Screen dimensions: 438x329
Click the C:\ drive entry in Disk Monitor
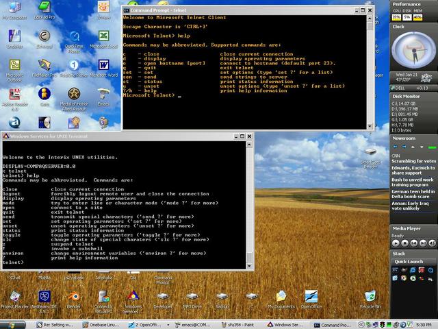tap(403, 103)
